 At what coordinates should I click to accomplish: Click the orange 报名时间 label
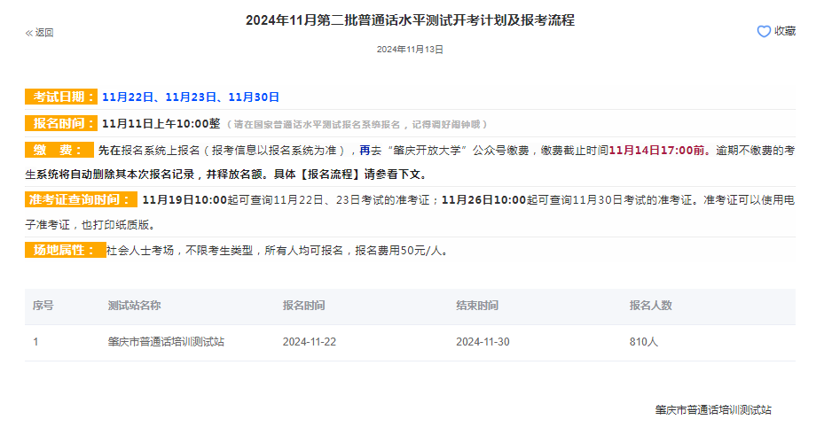coord(60,123)
